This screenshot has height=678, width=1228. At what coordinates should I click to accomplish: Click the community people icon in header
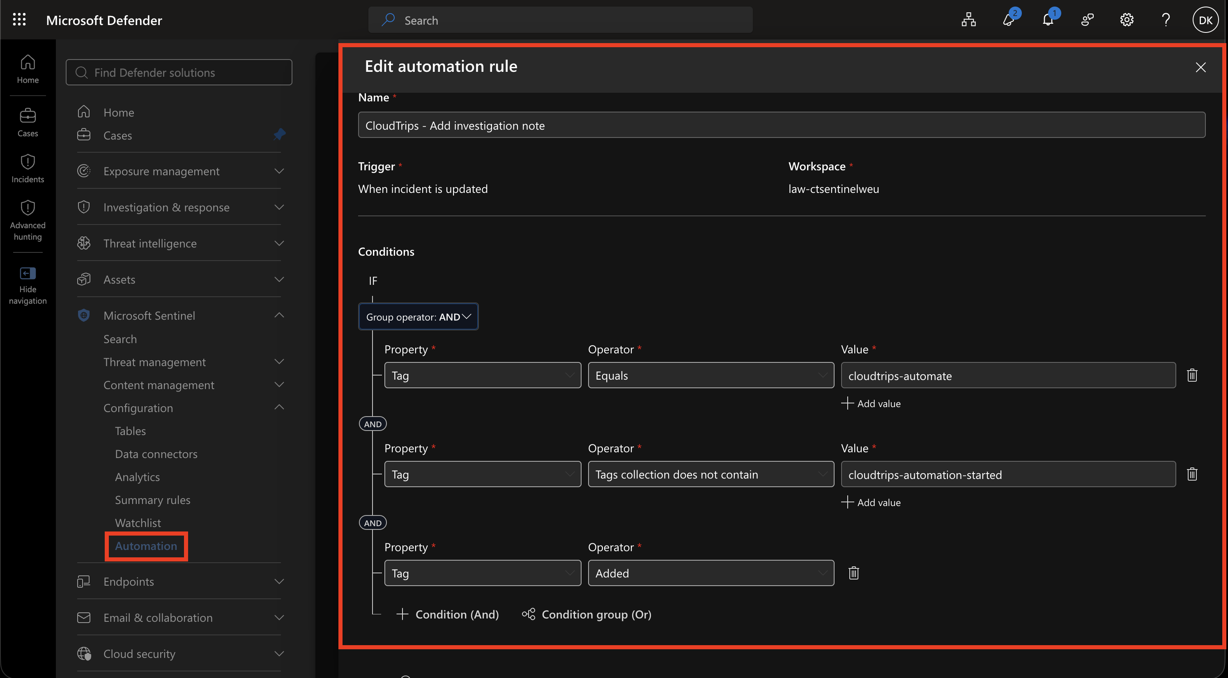(x=1087, y=20)
